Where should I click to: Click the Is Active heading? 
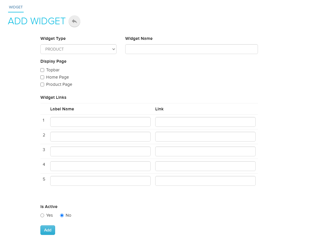point(49,207)
